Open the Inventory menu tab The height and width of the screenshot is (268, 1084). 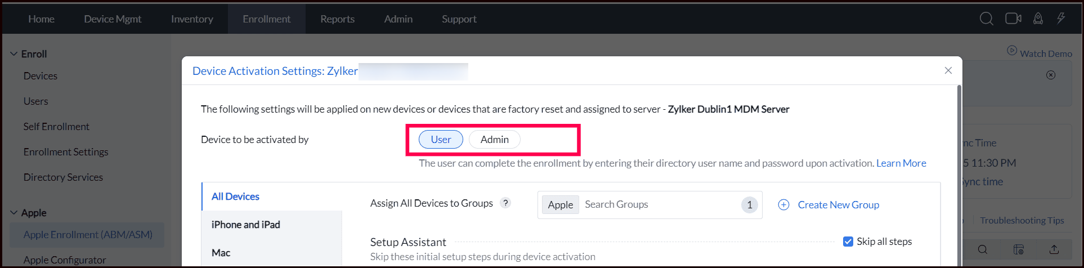click(192, 19)
